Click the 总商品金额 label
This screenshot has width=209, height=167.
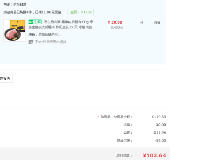tap(122, 117)
